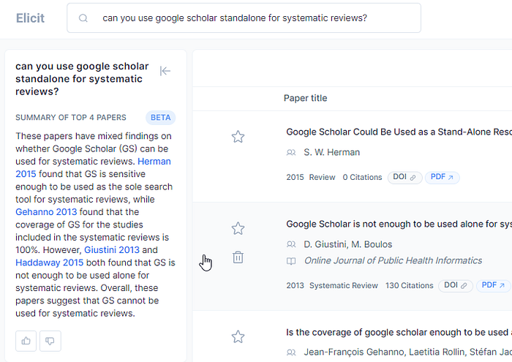Give the summary a thumbs down
512x362 pixels.
[50, 341]
